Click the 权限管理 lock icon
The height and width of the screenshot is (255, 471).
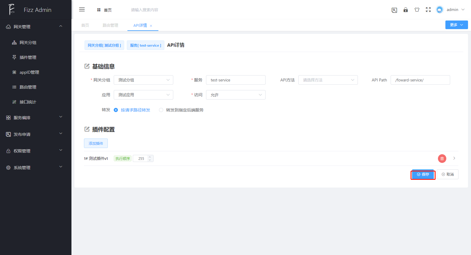point(8,151)
